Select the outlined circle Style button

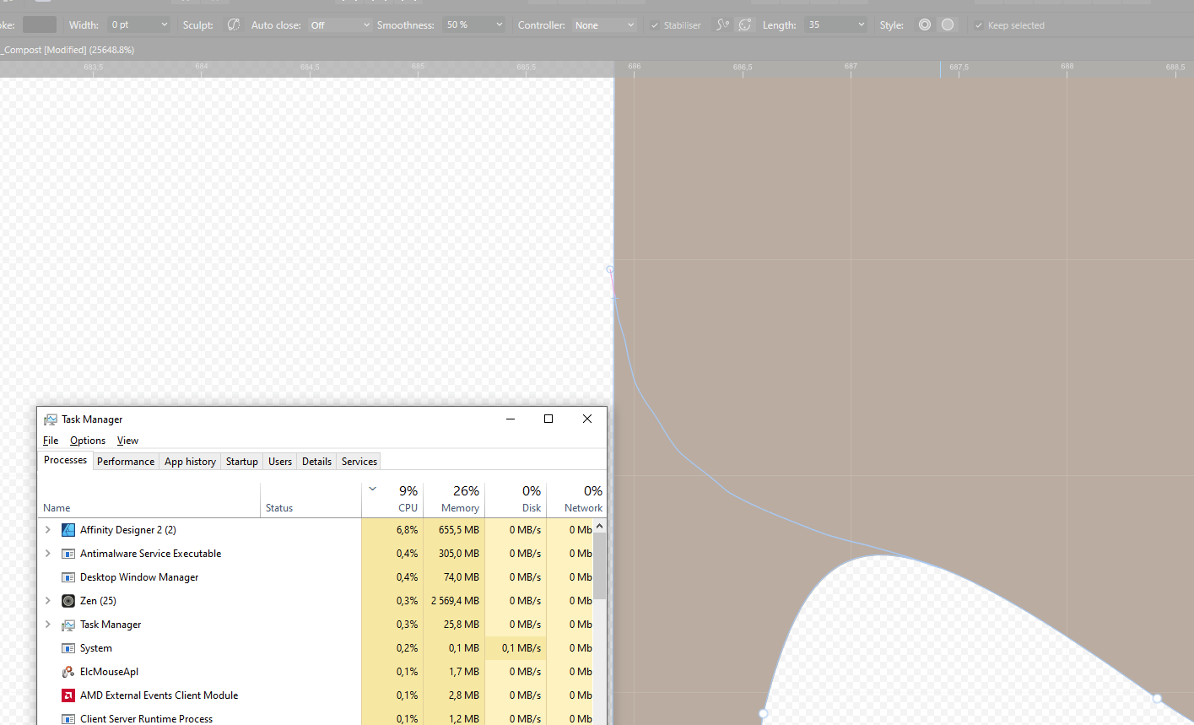(925, 25)
